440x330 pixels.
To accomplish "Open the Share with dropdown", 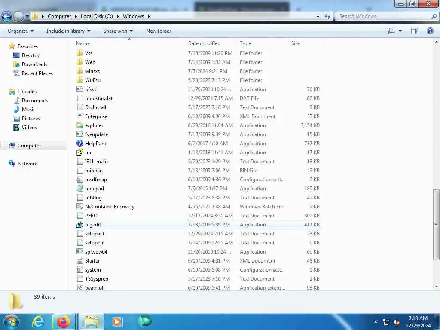I will point(118,31).
